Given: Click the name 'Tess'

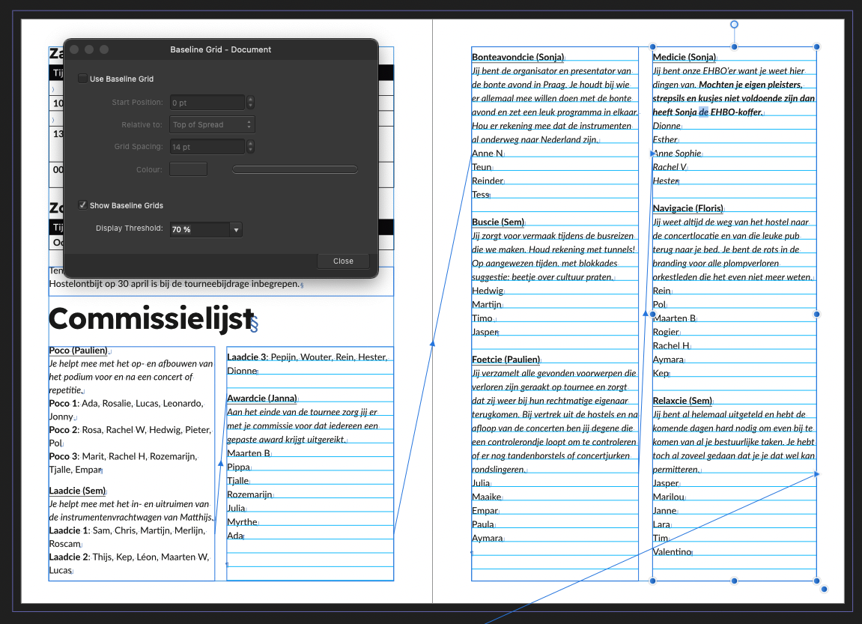Looking at the screenshot, I should click(x=481, y=194).
